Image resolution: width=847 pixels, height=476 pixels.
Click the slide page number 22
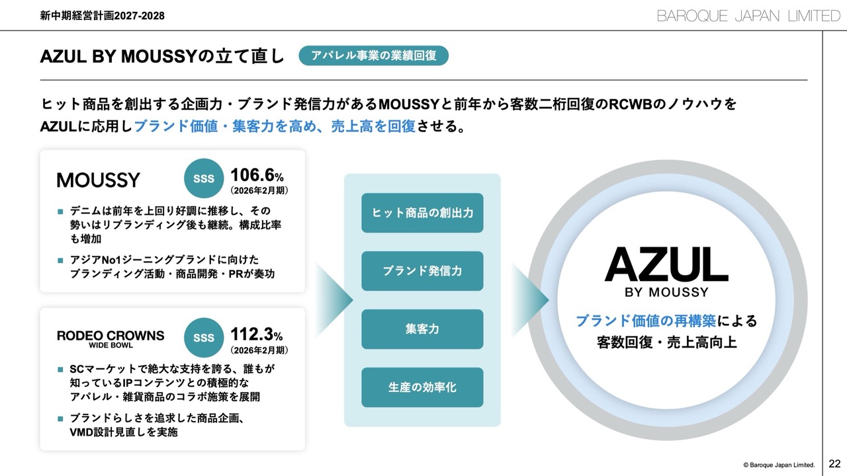834,464
